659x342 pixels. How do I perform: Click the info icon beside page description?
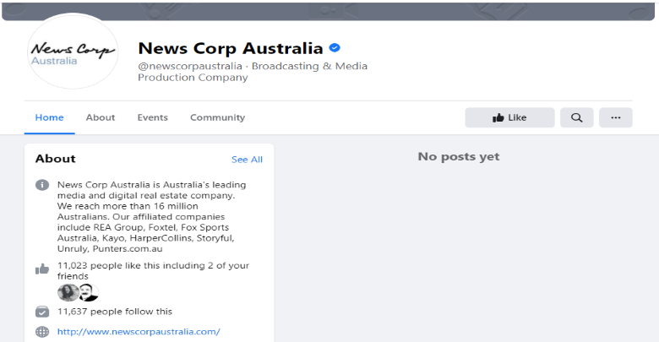click(x=42, y=185)
